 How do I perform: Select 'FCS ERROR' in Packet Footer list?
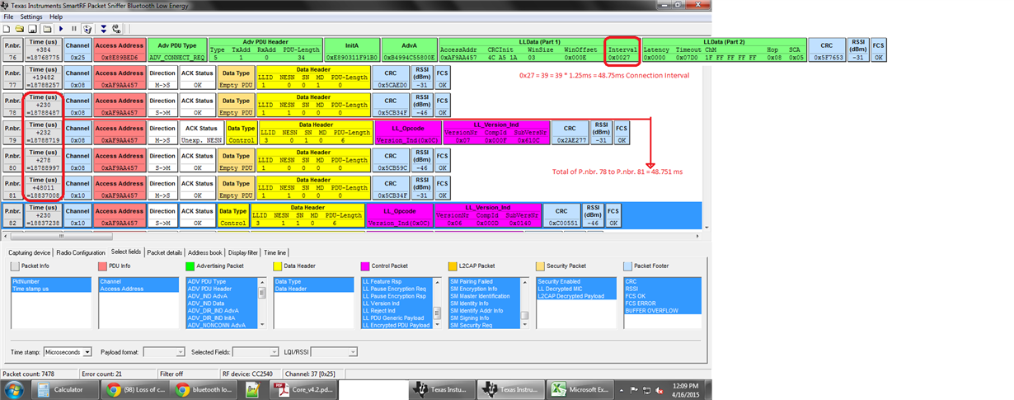(x=664, y=304)
